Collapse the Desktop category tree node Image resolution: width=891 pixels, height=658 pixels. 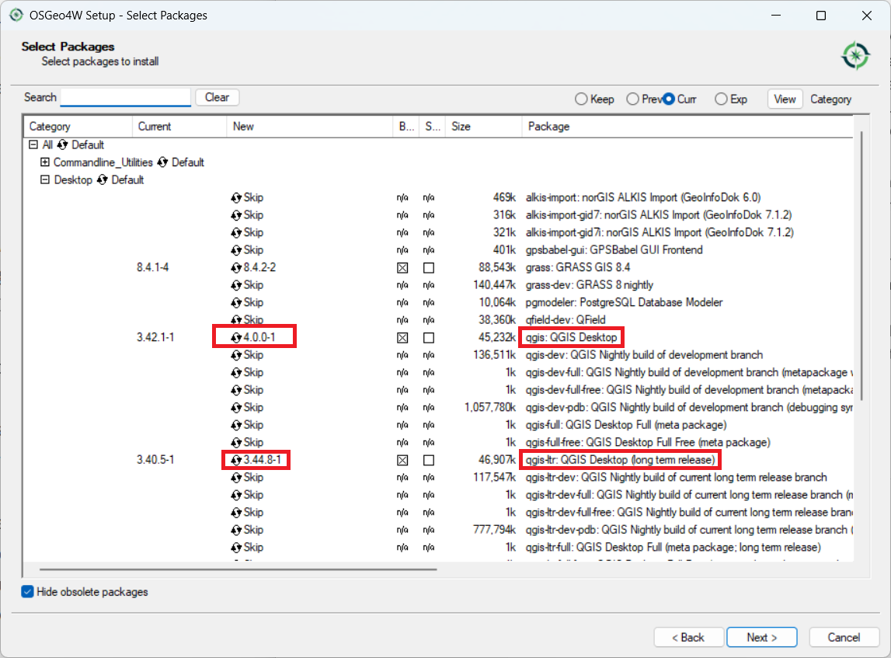click(x=44, y=180)
